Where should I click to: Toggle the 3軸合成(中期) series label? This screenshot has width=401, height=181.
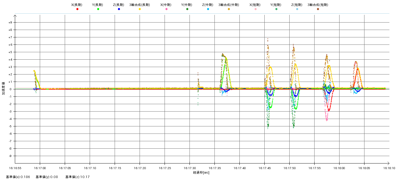228,5
